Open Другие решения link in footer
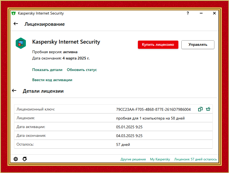229x173 pixels. tap(133, 159)
